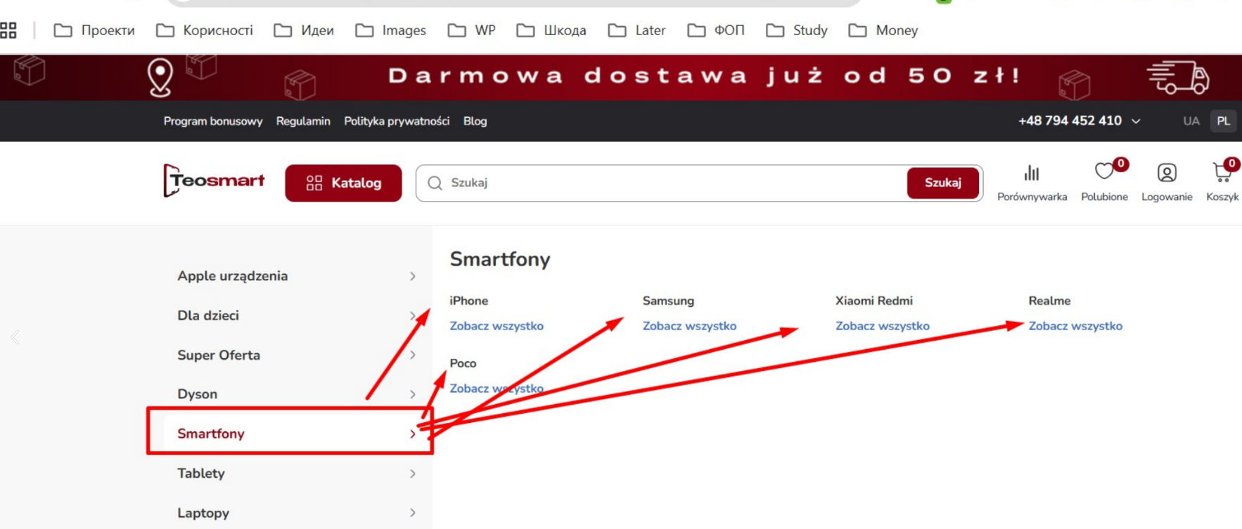
Task: Open the Later bookmarks folder
Action: (637, 30)
